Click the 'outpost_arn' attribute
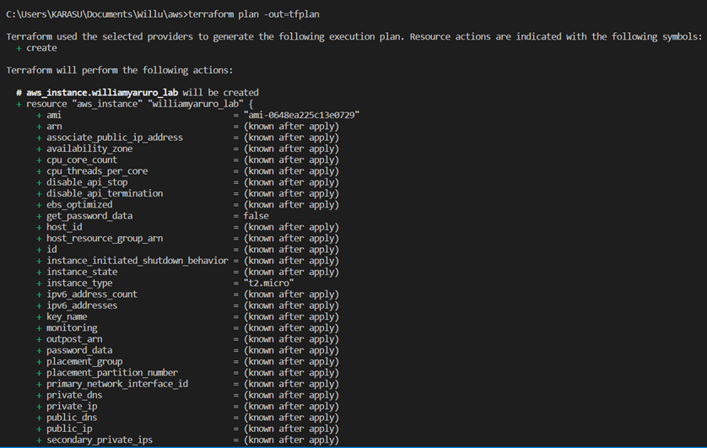Screen dimensions: 707x448 [x=74, y=339]
